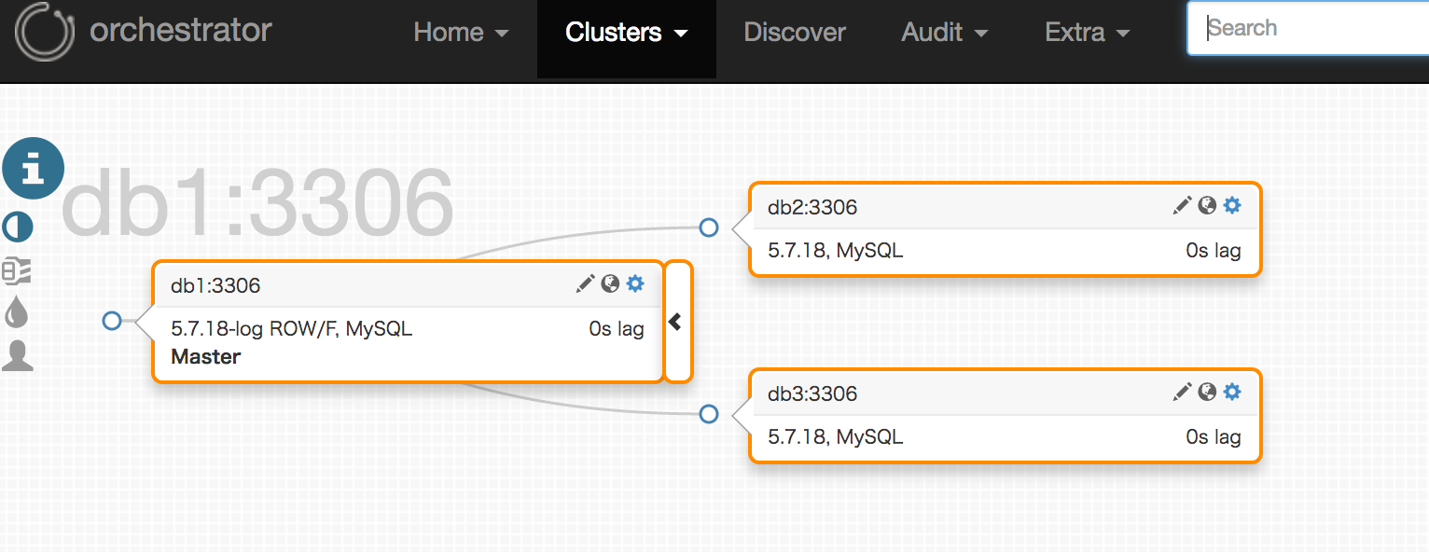This screenshot has height=552, width=1429.
Task: Expand the Audit dropdown
Action: click(x=944, y=33)
